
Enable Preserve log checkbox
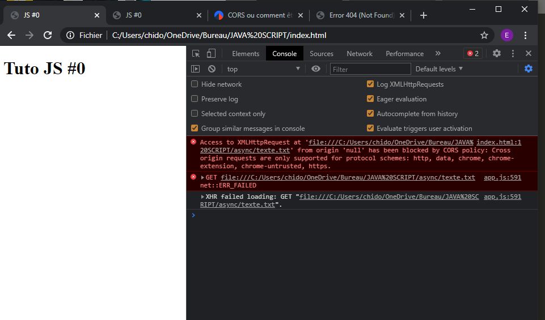[x=195, y=99]
